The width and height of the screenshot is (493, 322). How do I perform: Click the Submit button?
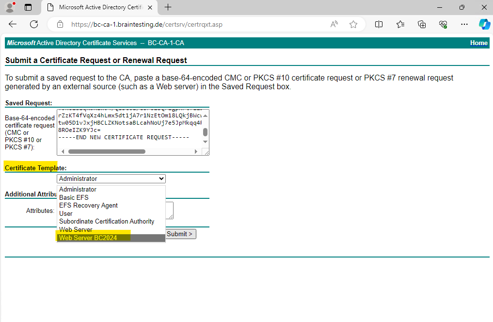(180, 234)
